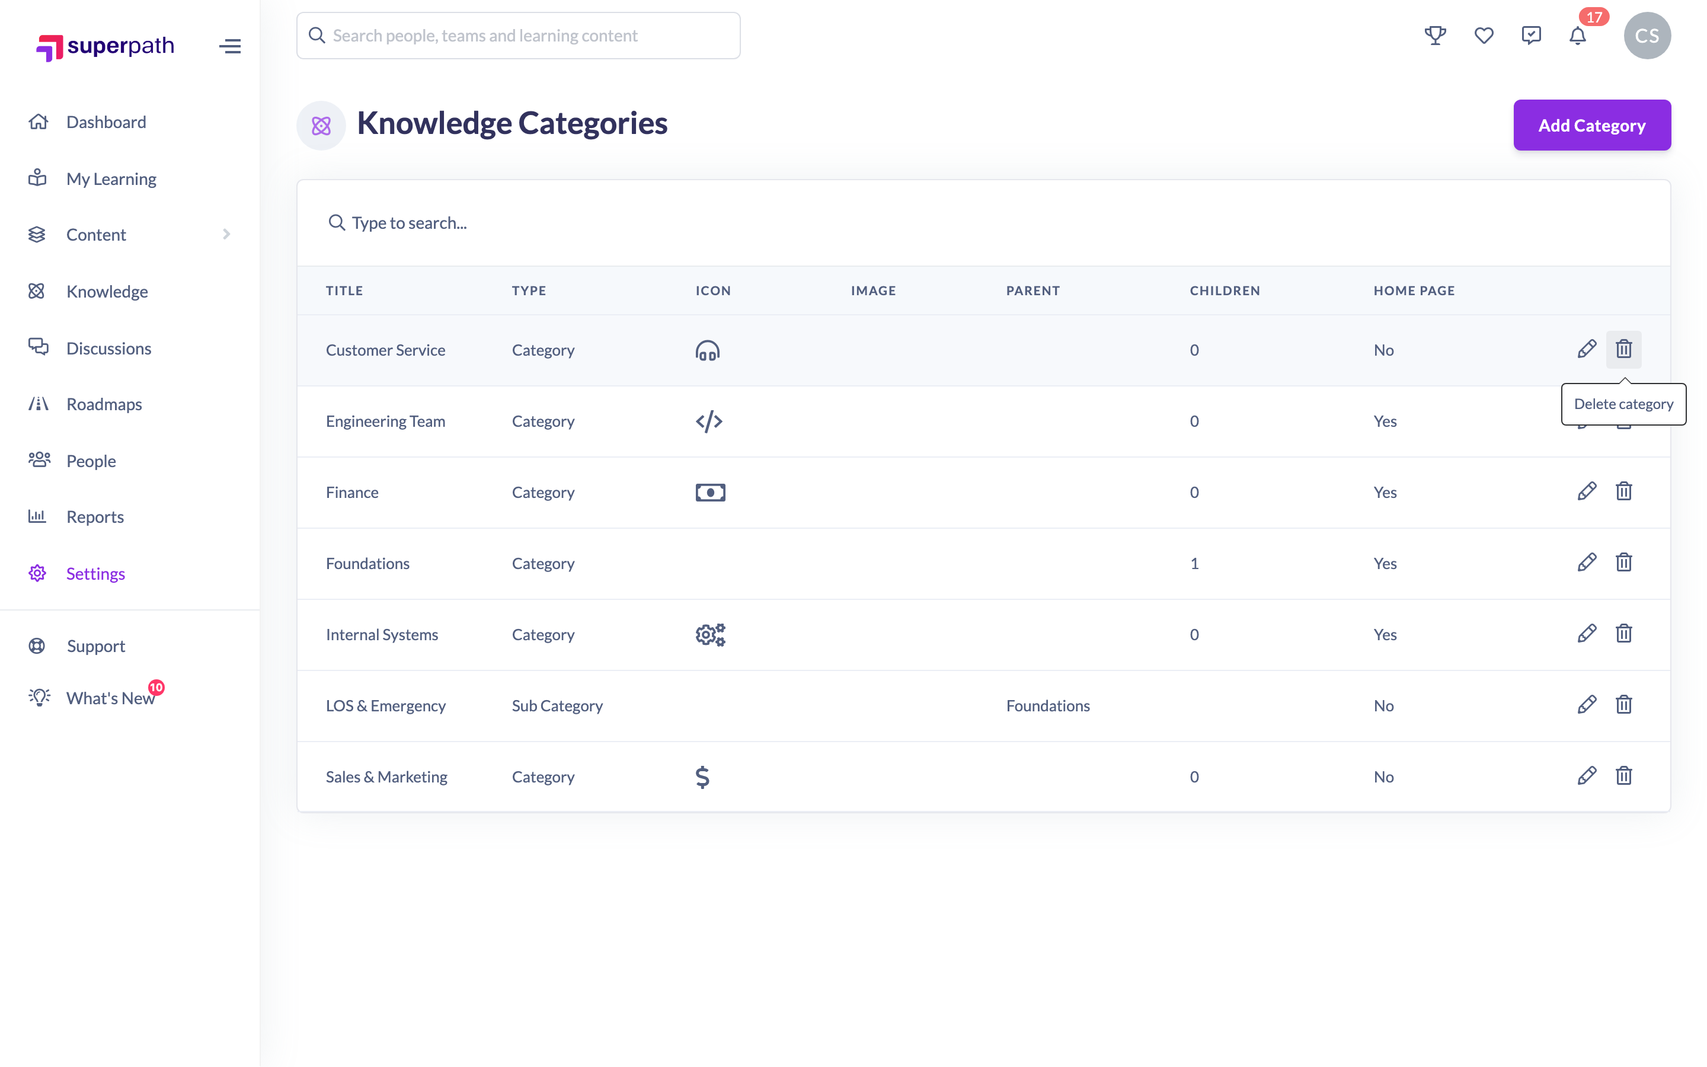The width and height of the screenshot is (1707, 1067).
Task: Open the heart favorites icon
Action: pos(1484,36)
